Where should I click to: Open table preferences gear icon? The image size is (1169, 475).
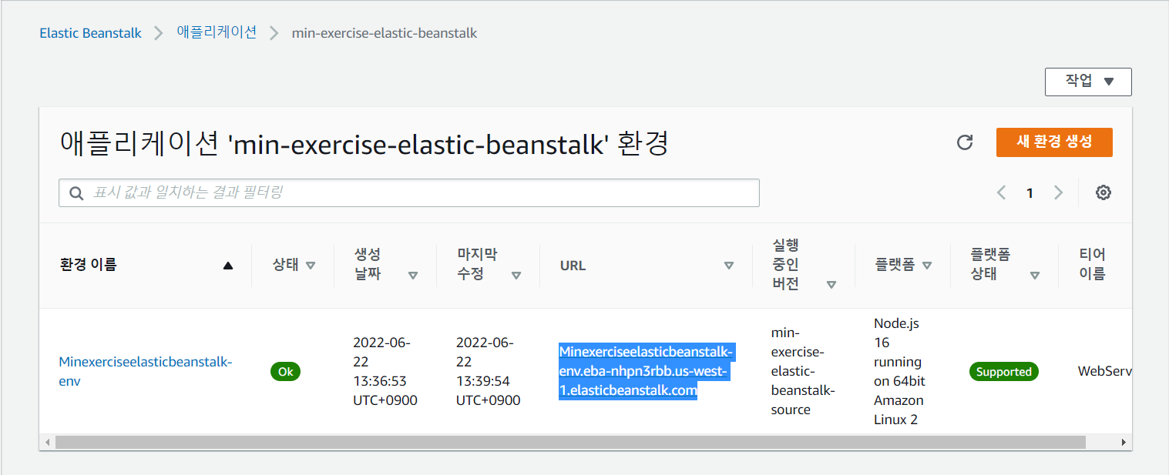click(x=1103, y=192)
